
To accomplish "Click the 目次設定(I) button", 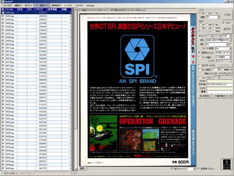I will click(205, 96).
